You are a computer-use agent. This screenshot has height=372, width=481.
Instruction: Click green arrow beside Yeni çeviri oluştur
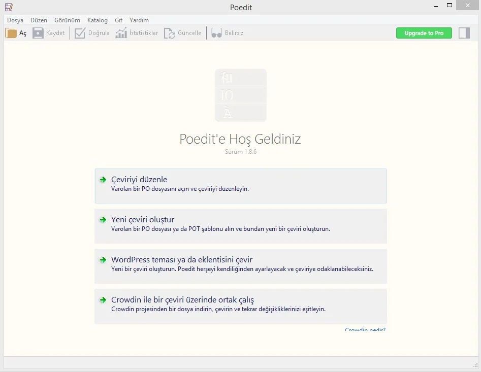coord(103,220)
